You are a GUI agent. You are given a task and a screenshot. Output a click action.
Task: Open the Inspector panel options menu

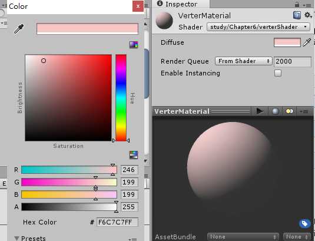point(307,5)
